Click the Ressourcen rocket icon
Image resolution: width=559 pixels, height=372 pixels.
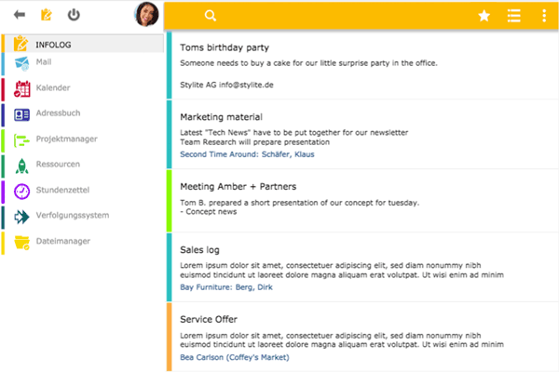coord(20,166)
